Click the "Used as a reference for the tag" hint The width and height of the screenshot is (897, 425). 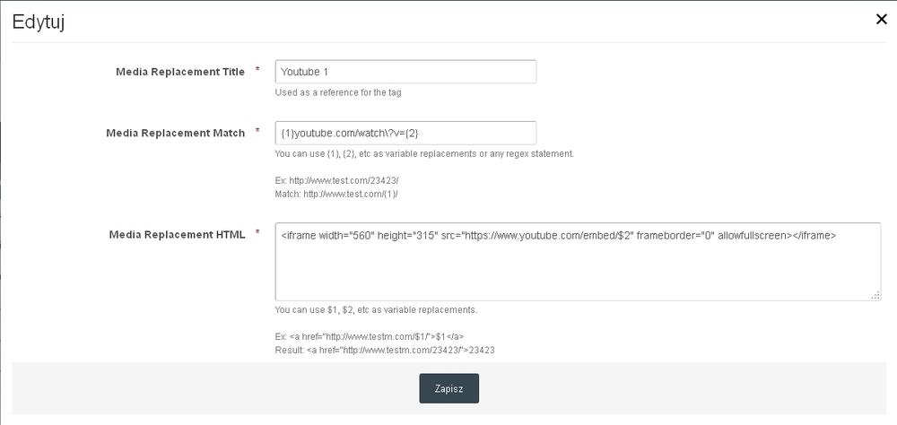coord(344,92)
